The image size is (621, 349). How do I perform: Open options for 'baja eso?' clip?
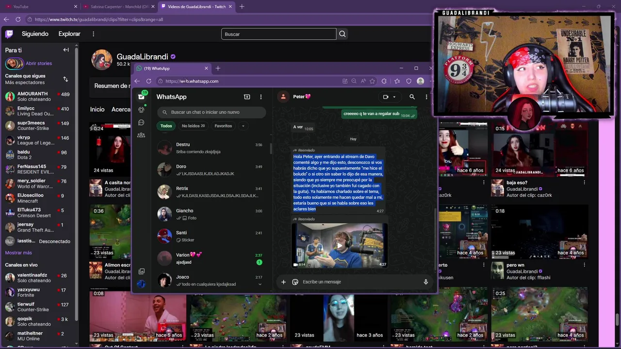click(x=584, y=183)
